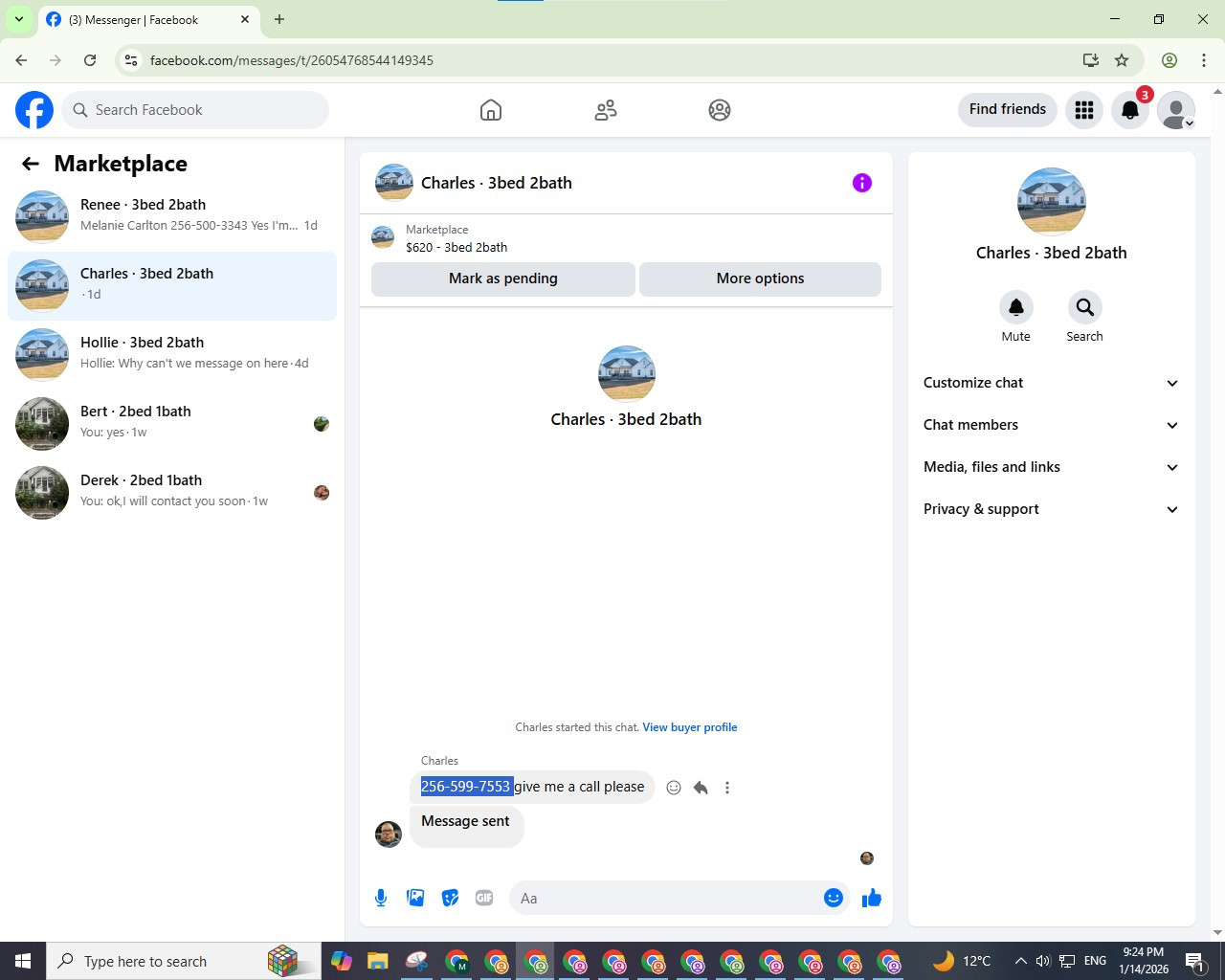Open Windows Start menu
This screenshot has width=1225, height=980.
pyautogui.click(x=23, y=961)
